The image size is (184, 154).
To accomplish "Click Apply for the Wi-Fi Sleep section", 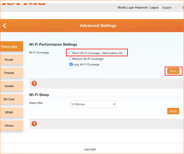I will [173, 111].
